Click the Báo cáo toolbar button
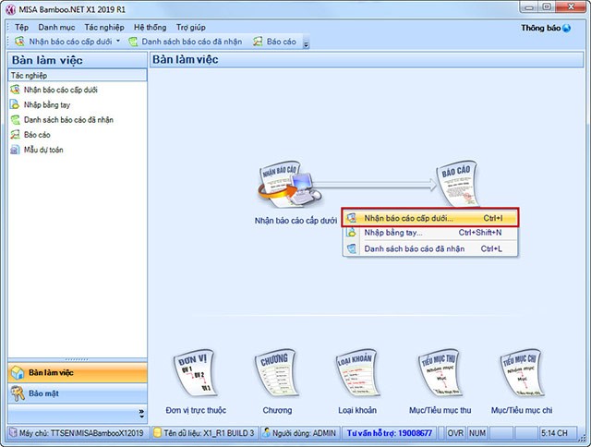Screen dimensions: 591x447 pyautogui.click(x=274, y=42)
